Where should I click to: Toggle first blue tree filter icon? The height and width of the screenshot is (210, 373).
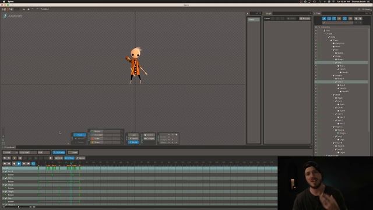[324, 18]
